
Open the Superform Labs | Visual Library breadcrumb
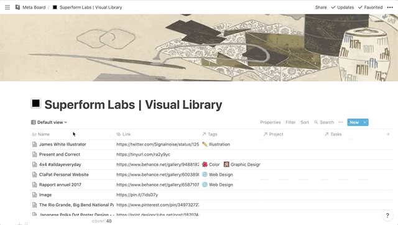(91, 7)
